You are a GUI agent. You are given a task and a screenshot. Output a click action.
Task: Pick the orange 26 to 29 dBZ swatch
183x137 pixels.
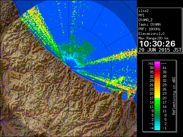[157, 85]
